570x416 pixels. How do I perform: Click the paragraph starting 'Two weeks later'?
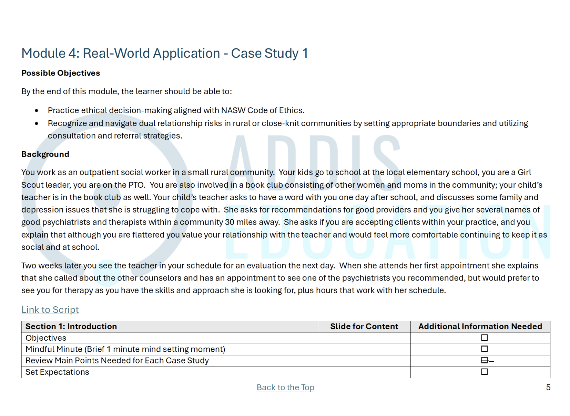click(280, 278)
